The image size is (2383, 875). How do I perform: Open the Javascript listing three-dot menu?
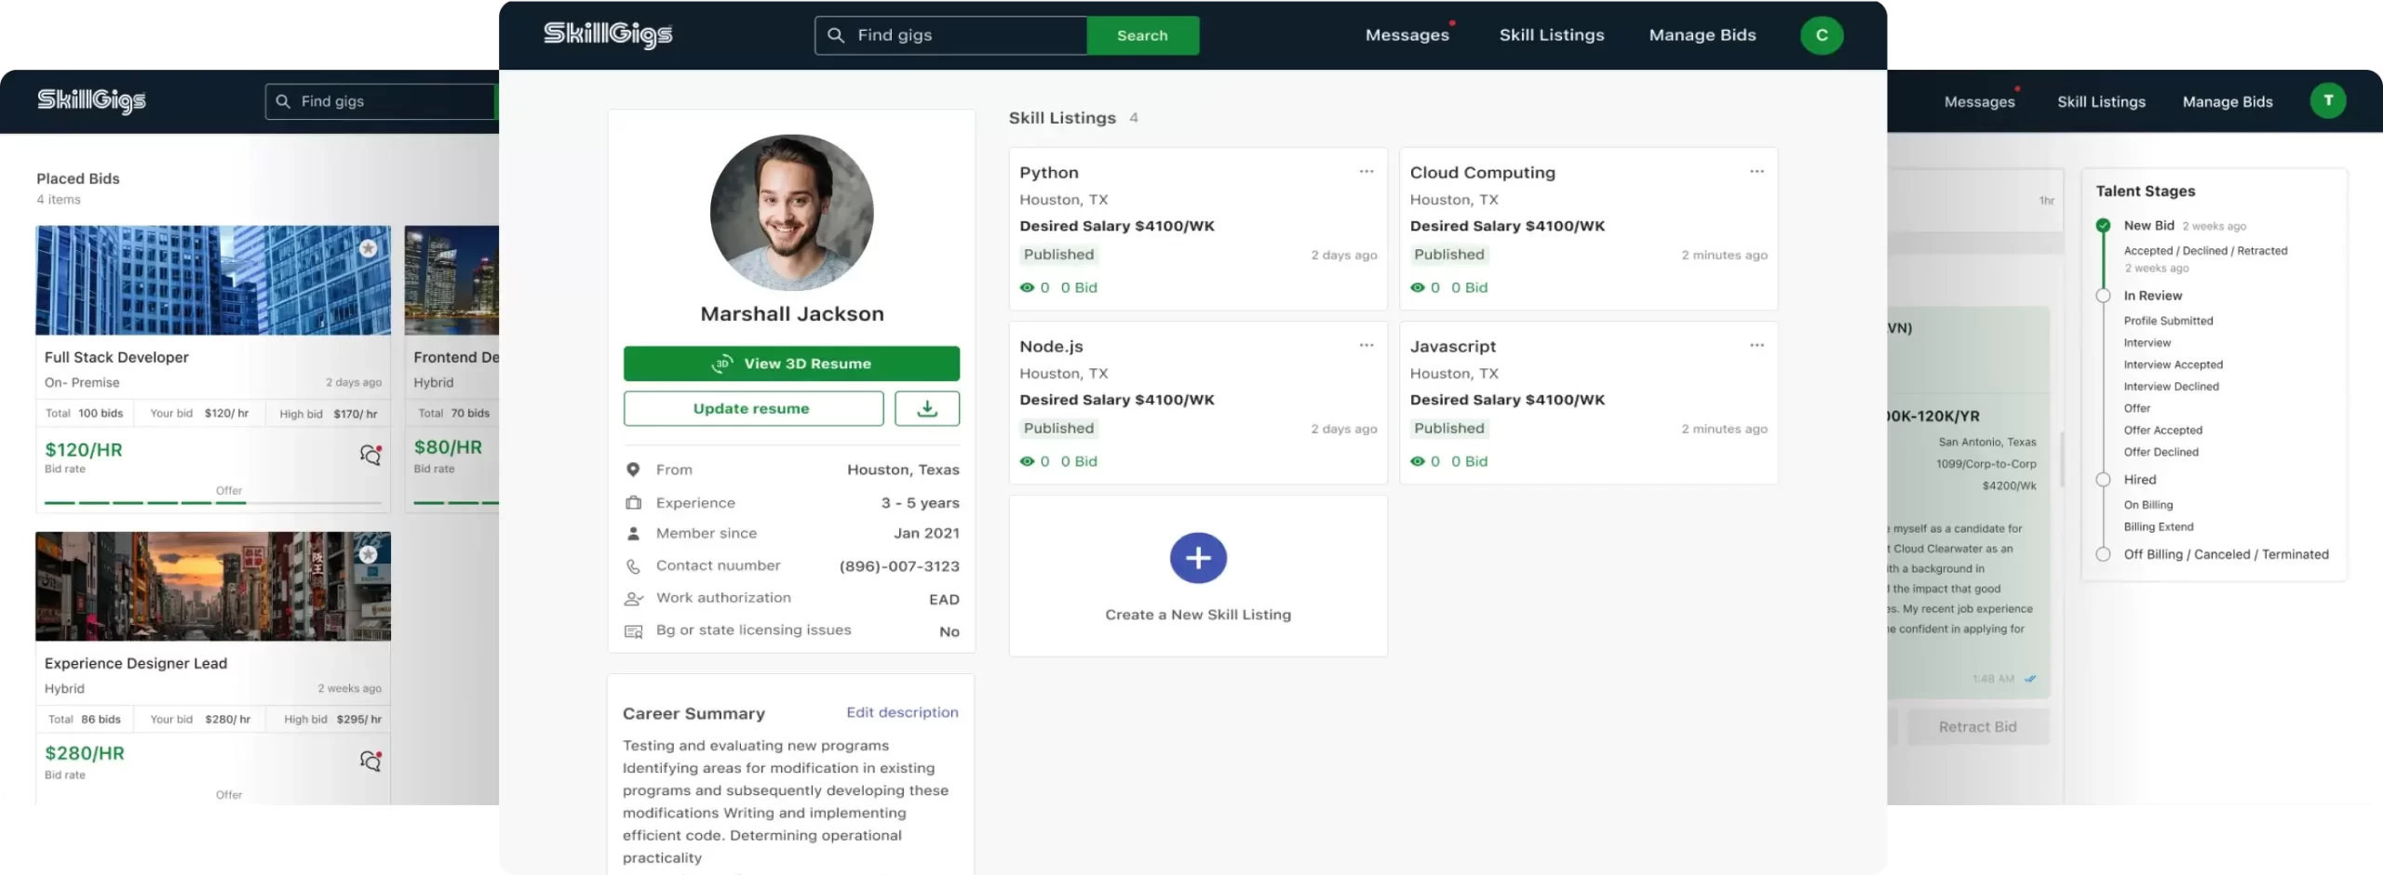[x=1756, y=345]
